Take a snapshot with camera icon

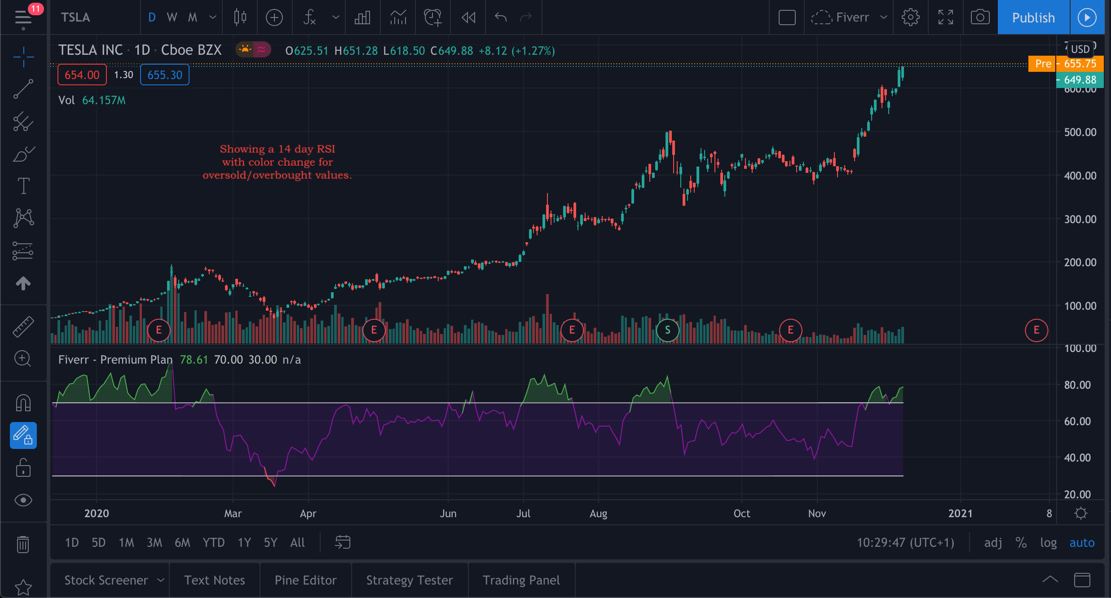(980, 18)
